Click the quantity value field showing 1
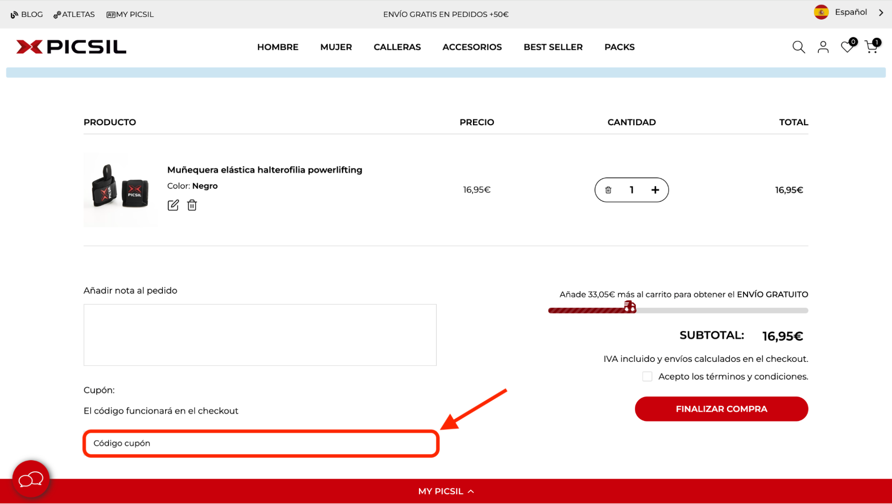The image size is (892, 504). point(631,190)
